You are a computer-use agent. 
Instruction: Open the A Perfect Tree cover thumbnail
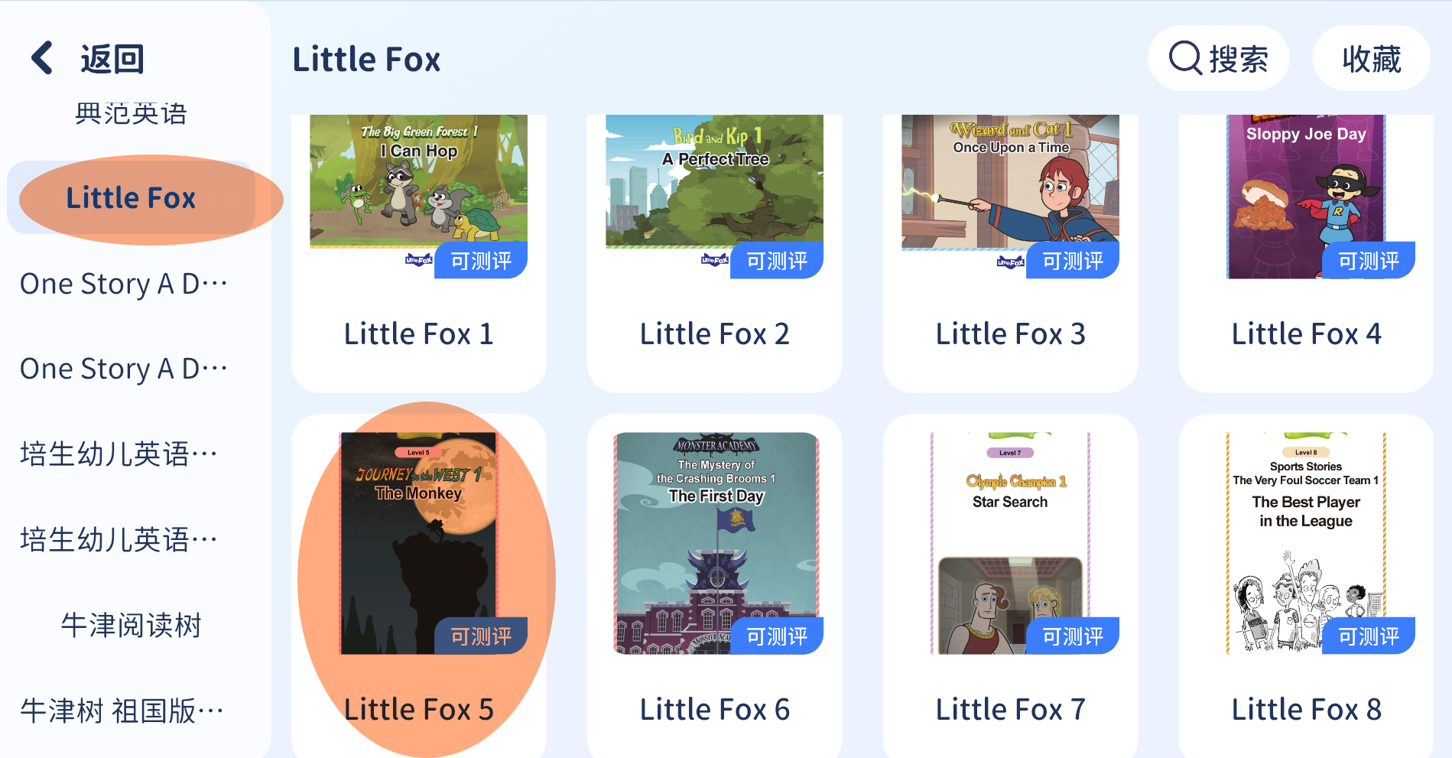714,182
